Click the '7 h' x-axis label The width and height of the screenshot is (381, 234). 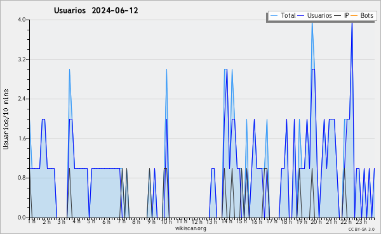click(121, 221)
